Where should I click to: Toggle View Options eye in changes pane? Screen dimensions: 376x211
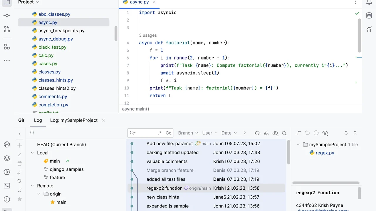pos(325,133)
